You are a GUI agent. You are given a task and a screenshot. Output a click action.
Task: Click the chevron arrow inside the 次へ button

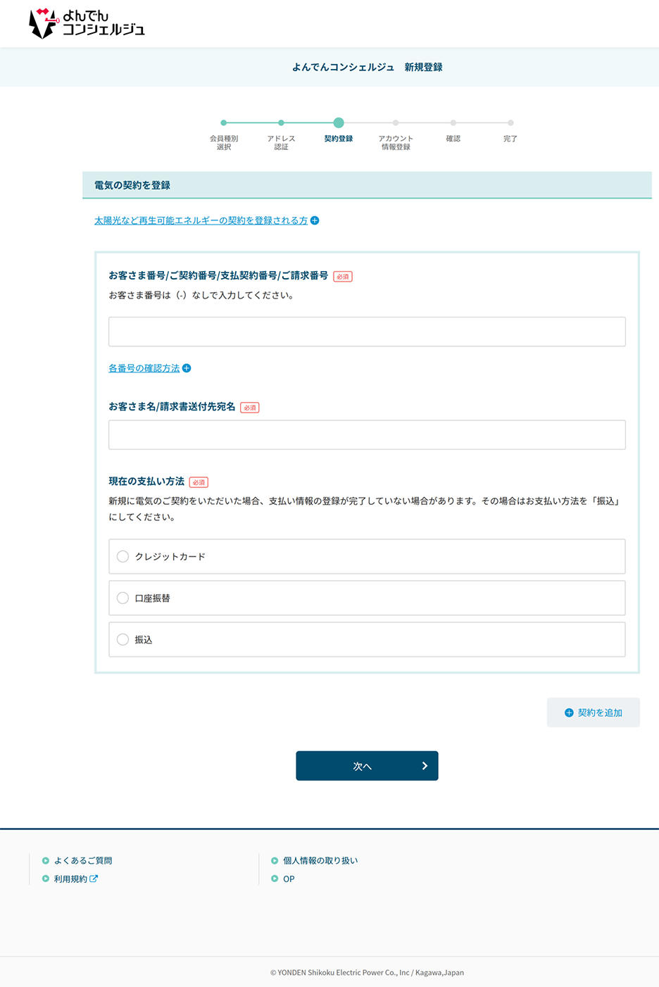(x=425, y=765)
